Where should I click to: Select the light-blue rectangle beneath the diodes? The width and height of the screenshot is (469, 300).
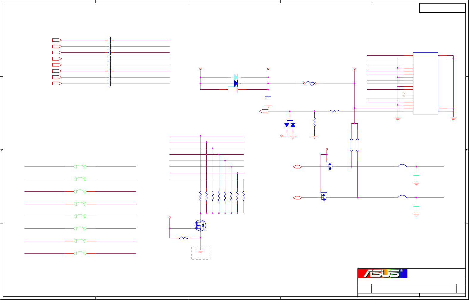pos(233,90)
